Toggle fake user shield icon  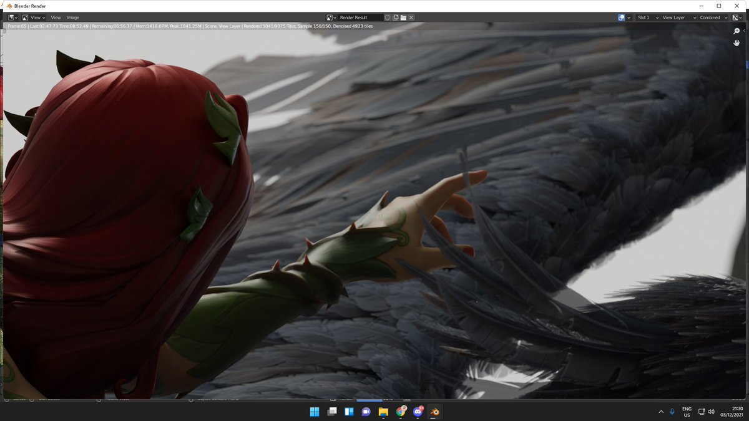pos(388,17)
